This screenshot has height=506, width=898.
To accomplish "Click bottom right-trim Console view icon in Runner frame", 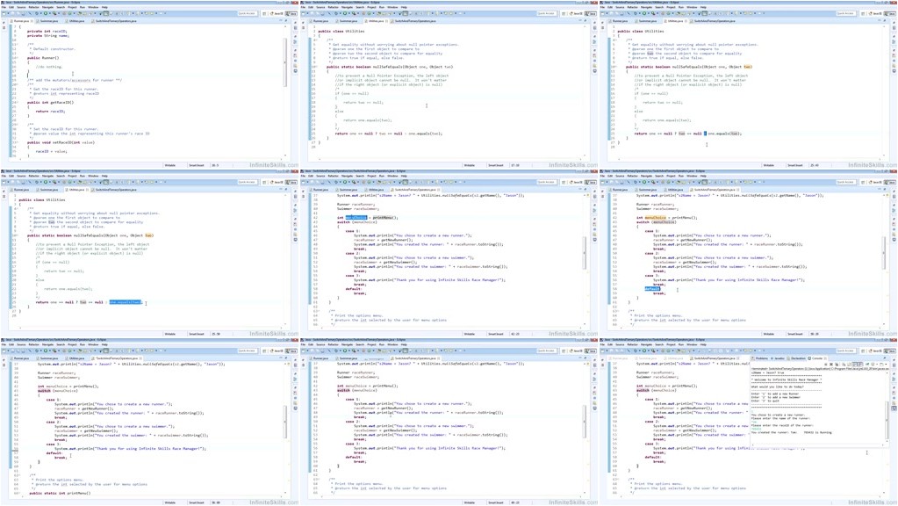I will [x=296, y=71].
